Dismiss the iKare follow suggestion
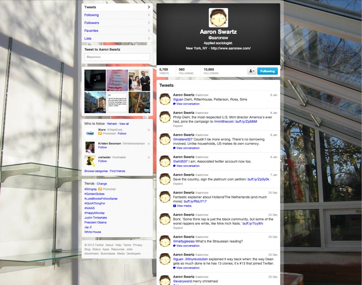 click(x=149, y=130)
